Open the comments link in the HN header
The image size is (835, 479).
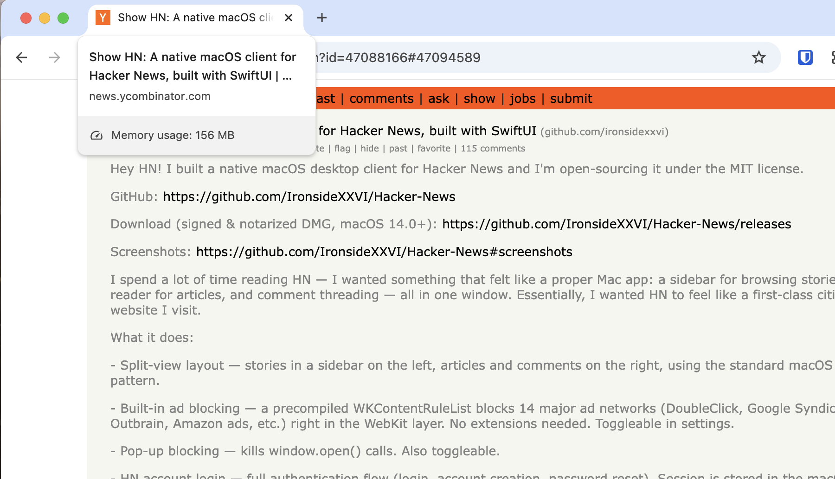(x=381, y=99)
